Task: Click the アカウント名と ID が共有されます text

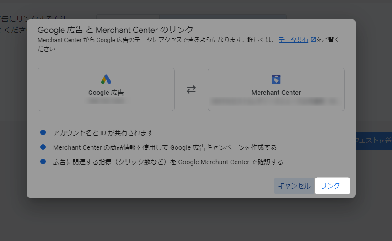Action: click(103, 133)
